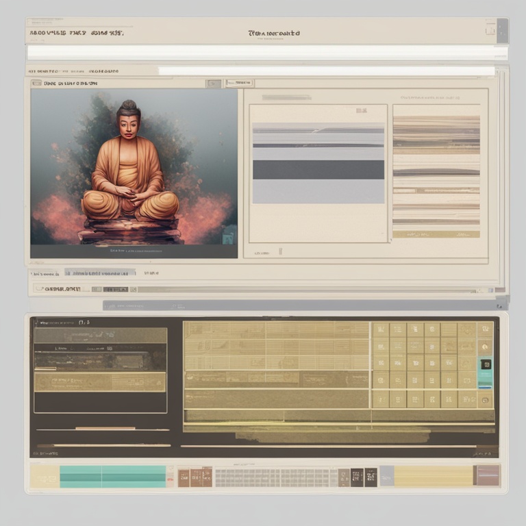526x526 pixels.
Task: Select the dark gray band in the center preview
Action: (318, 169)
